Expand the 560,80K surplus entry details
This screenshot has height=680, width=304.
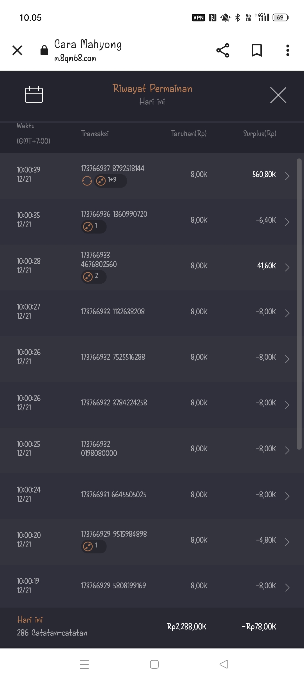[x=287, y=176]
